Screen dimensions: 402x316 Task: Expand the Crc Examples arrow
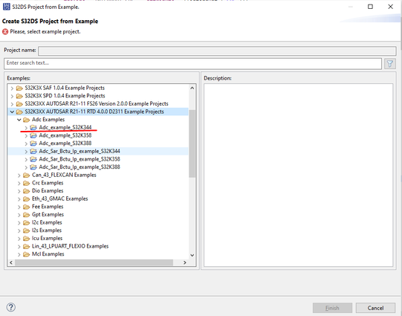tap(19, 184)
